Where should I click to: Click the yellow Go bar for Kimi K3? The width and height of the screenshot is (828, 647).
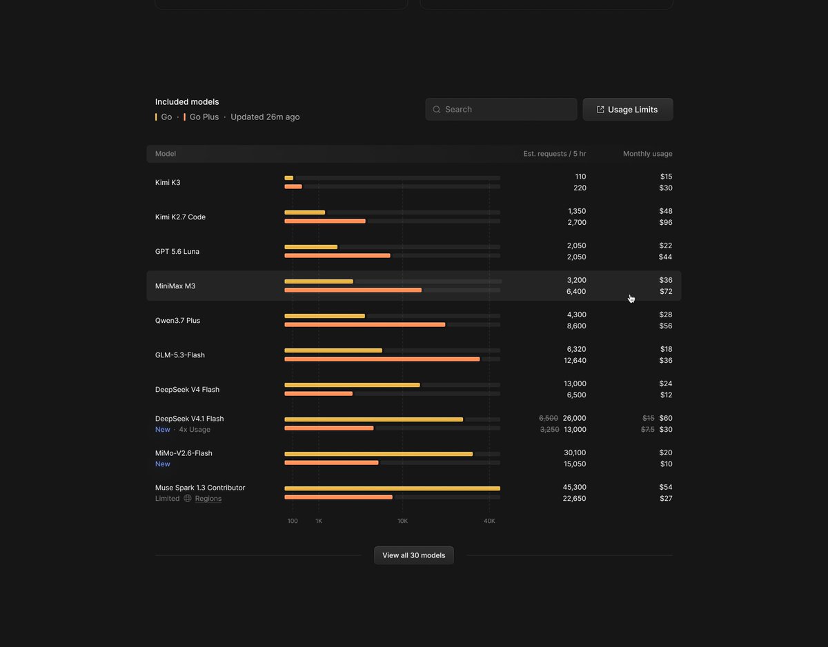(x=289, y=178)
